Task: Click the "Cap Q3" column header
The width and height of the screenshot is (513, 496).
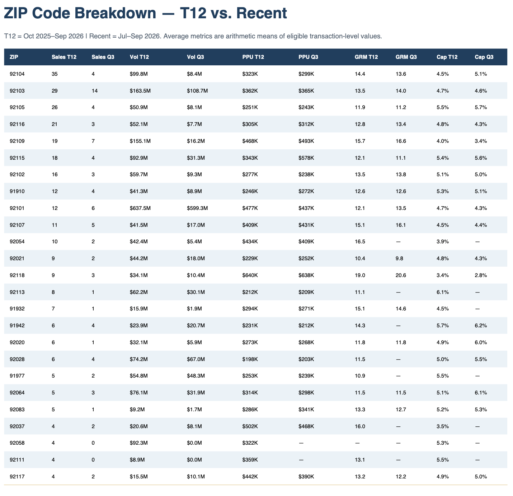Action: pyautogui.click(x=484, y=57)
